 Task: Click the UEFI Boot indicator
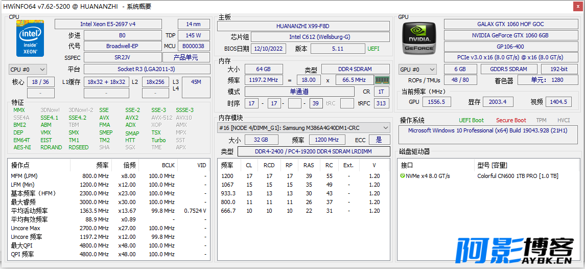point(471,120)
